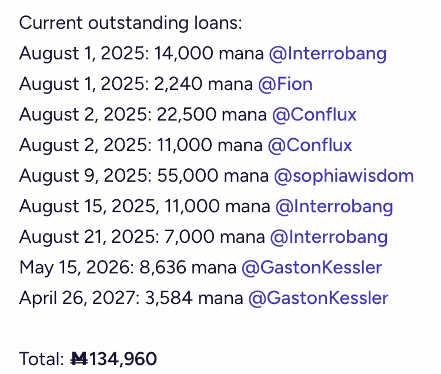441x374 pixels.
Task: Open @Interrobang mention on the August 21 loan
Action: 329,237
